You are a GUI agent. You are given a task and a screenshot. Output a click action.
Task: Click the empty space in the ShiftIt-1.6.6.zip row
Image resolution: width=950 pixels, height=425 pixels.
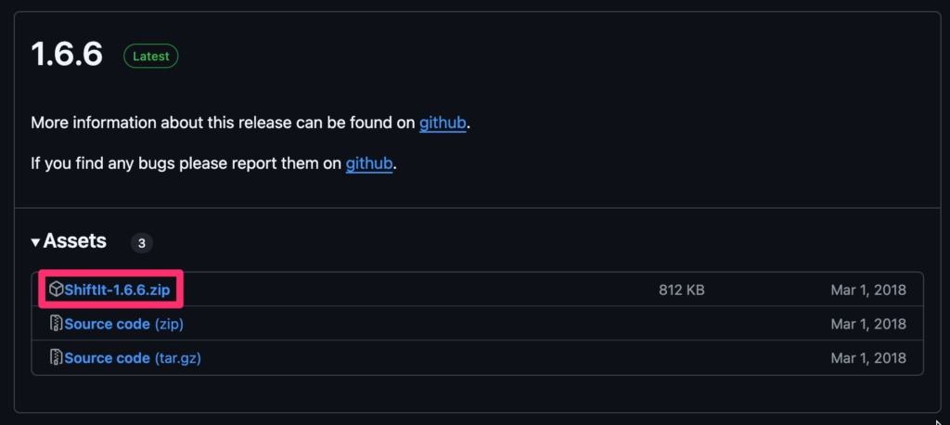pyautogui.click(x=417, y=290)
